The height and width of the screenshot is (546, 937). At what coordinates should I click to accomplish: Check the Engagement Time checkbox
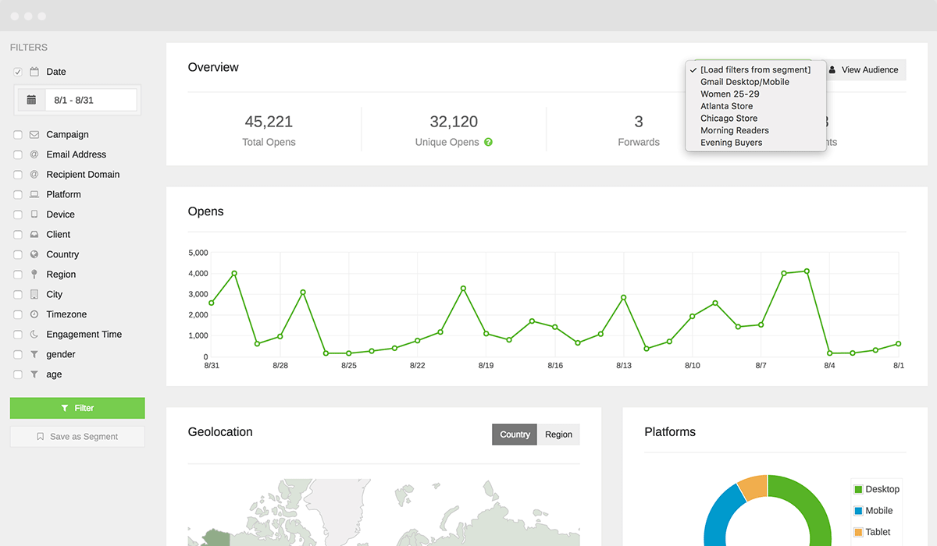17,335
